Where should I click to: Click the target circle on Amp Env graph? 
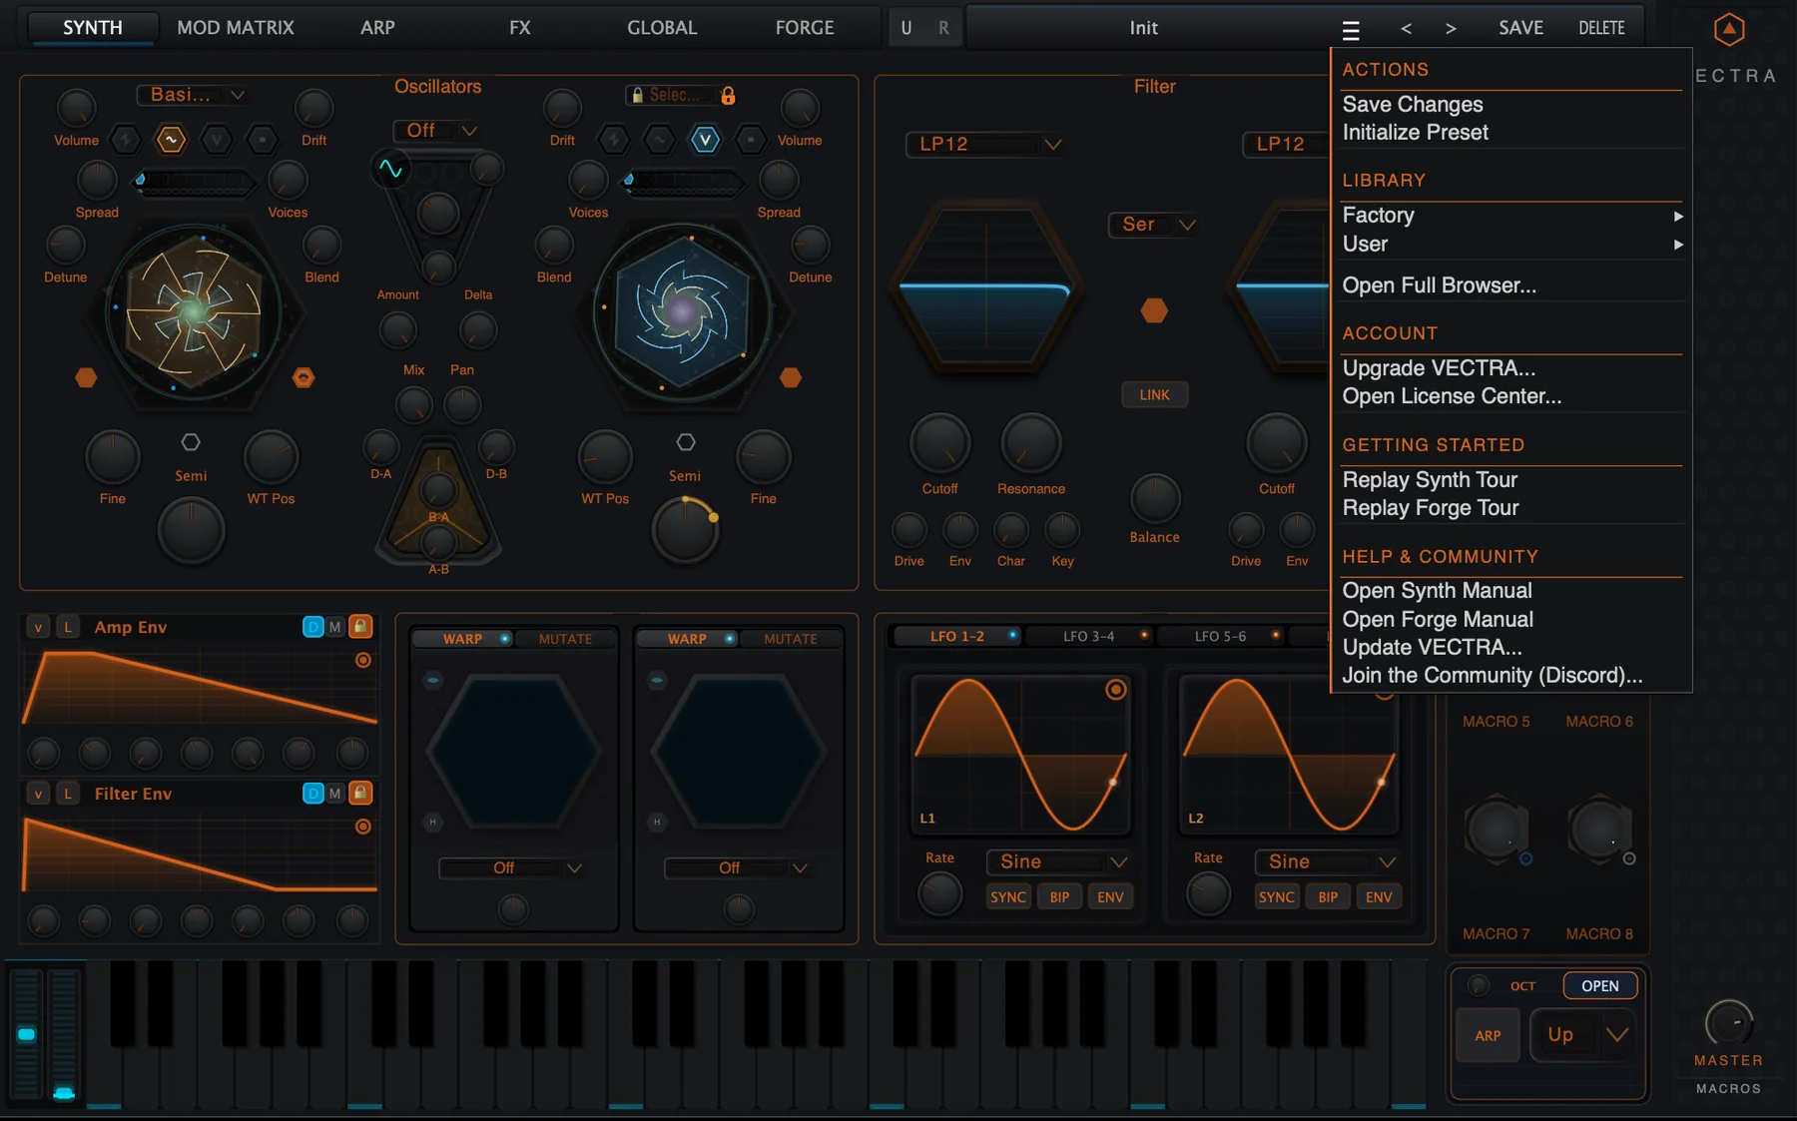point(363,660)
